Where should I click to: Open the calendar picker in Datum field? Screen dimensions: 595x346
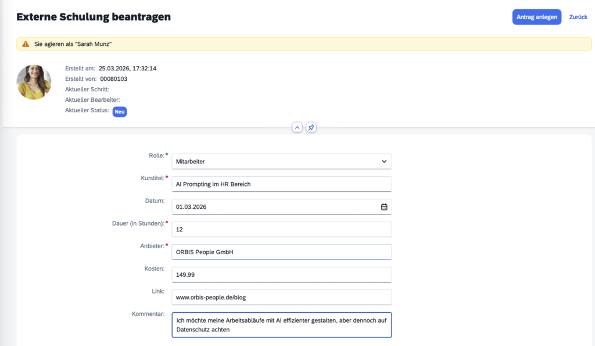coord(383,206)
